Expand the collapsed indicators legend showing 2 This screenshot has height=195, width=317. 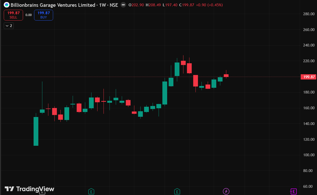[x=9, y=26]
